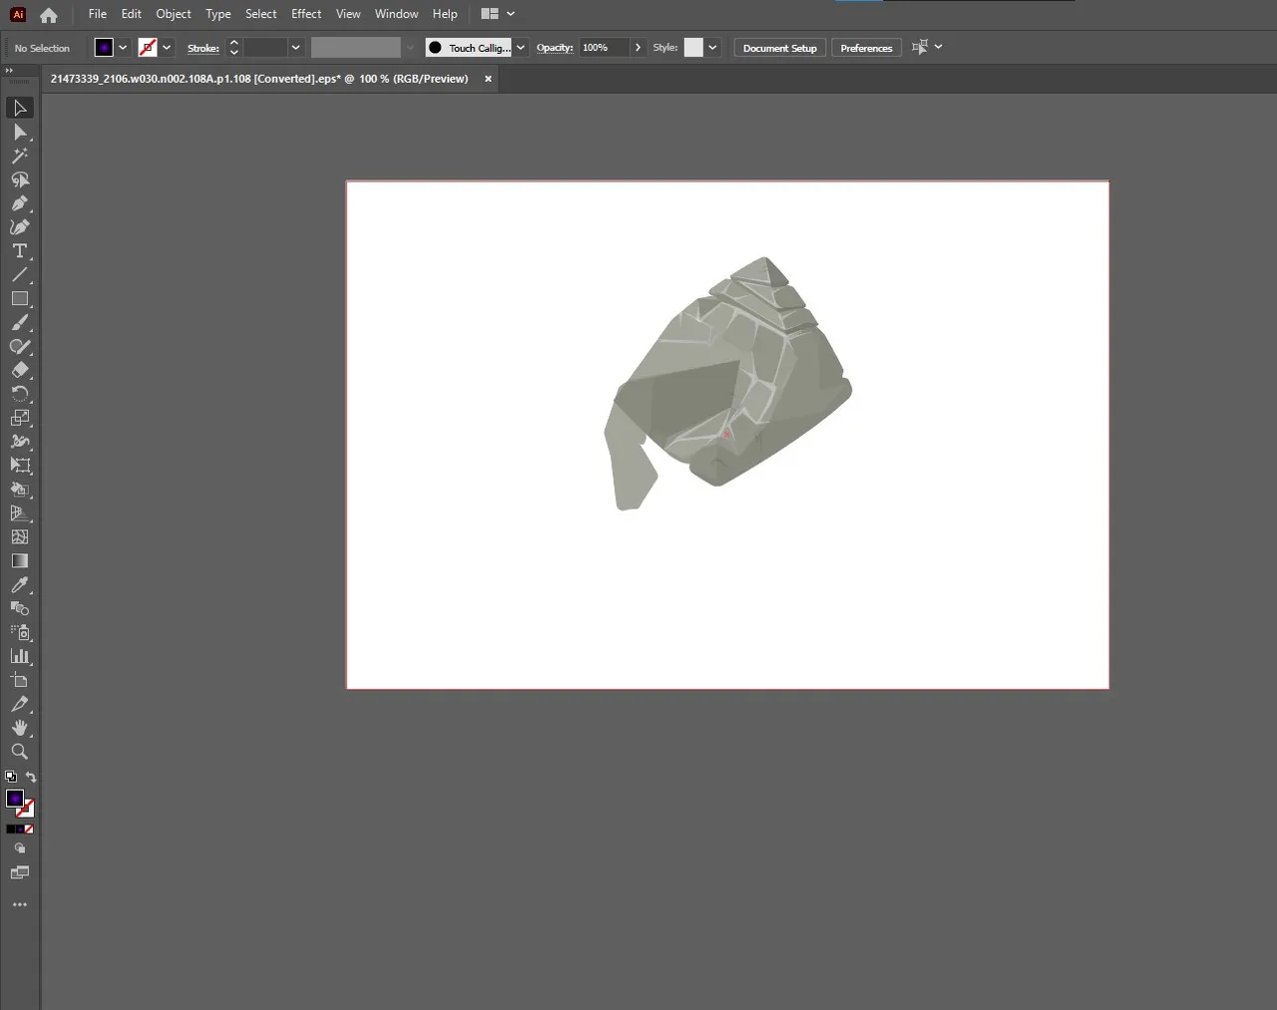Click the Stroke label link
The height and width of the screenshot is (1010, 1277).
pyautogui.click(x=204, y=48)
